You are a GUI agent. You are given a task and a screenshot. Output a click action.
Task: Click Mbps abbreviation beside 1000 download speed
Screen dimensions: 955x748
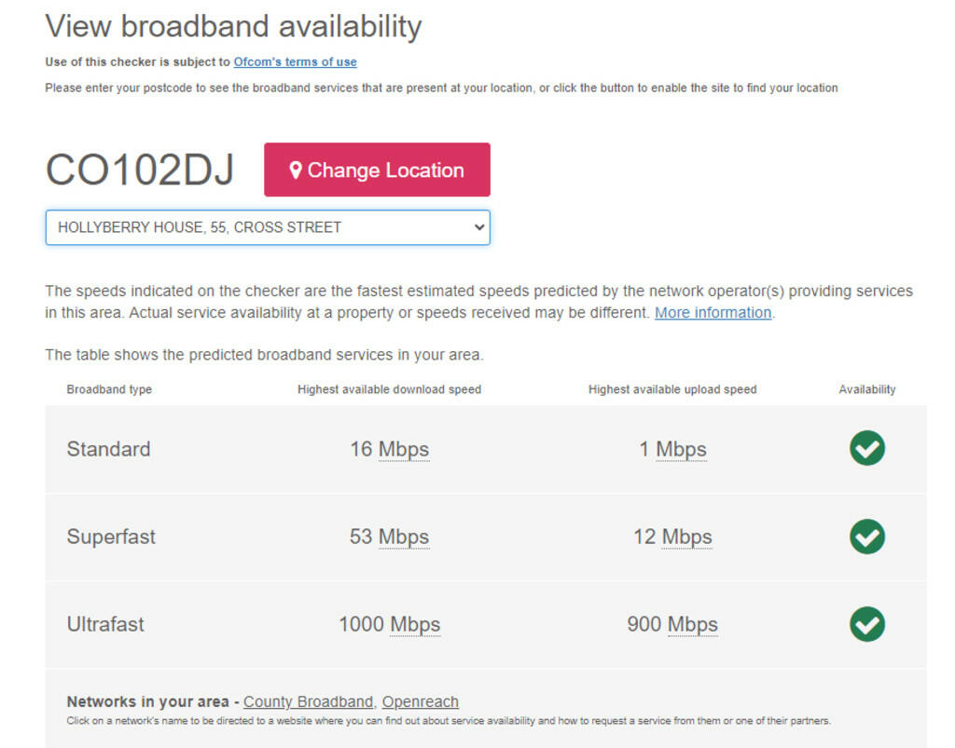tap(415, 624)
